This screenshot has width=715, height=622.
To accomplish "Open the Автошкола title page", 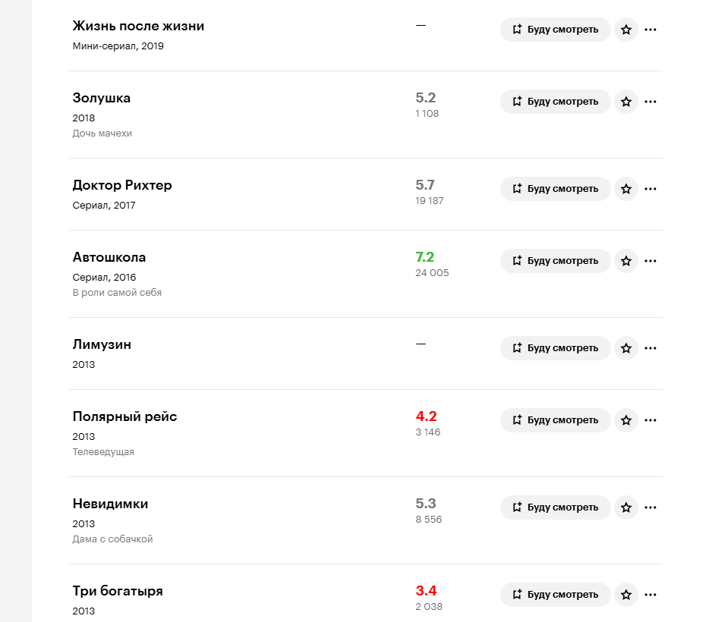I will point(109,257).
